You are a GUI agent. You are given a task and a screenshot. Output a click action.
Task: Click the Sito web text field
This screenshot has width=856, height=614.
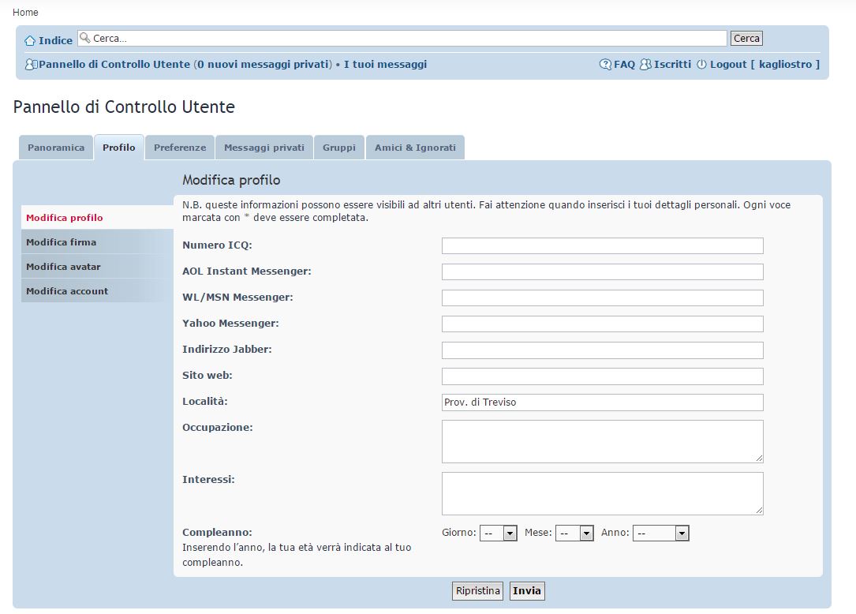602,376
